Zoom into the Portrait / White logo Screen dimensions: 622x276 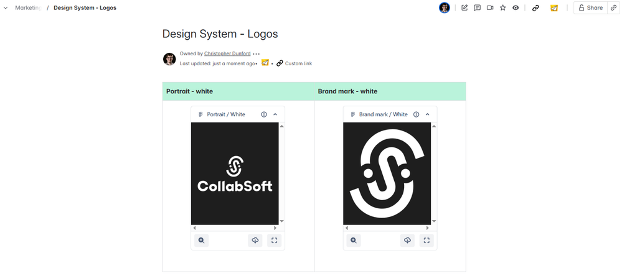tap(201, 241)
